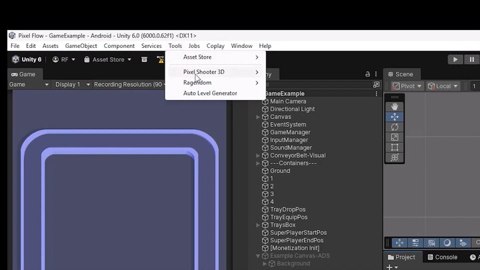Open the Window menu
The height and width of the screenshot is (270, 480).
241,46
